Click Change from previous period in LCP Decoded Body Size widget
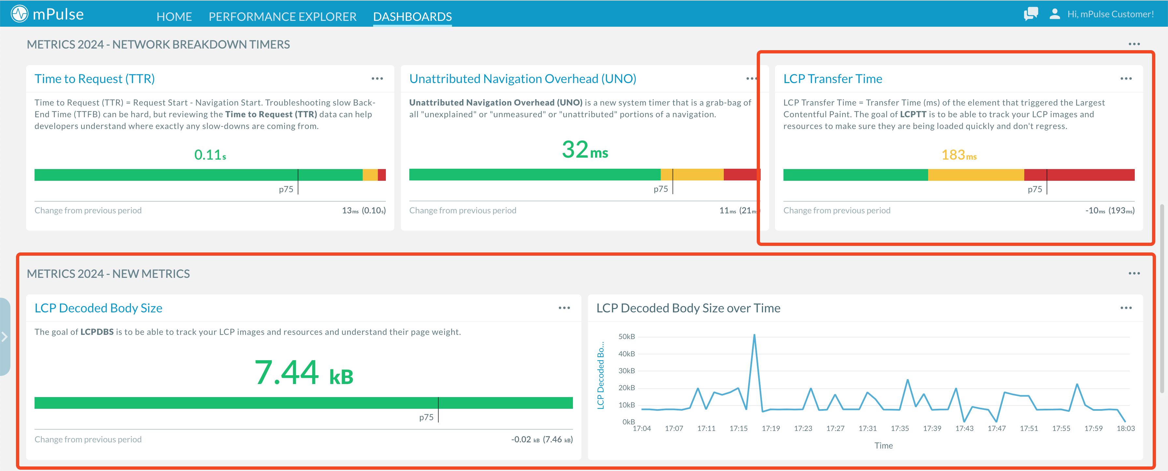1168x471 pixels. click(x=88, y=439)
